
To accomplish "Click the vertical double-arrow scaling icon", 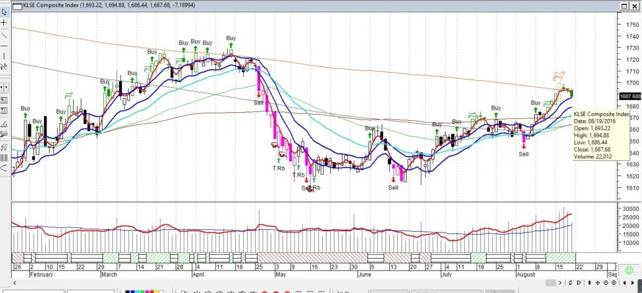I will (x=589, y=283).
